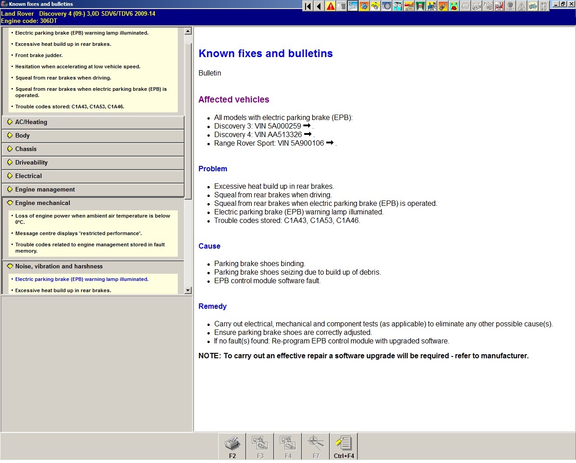Click the green vehicle lift toolbar icon

click(x=420, y=6)
